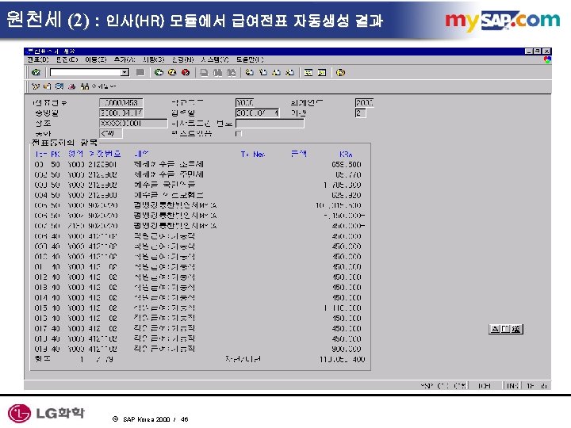Click the reference field showing XXXXXXXXXX
Viewport: 571px width, 428px height.
[133, 124]
